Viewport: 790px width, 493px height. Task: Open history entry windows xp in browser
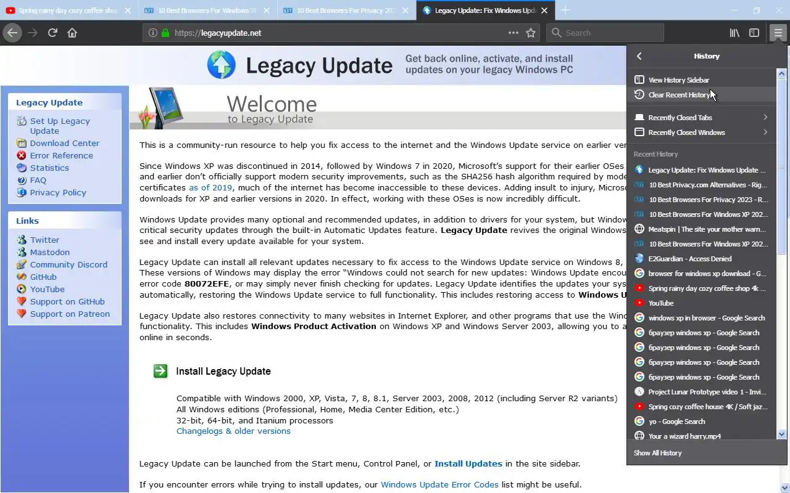click(x=702, y=318)
